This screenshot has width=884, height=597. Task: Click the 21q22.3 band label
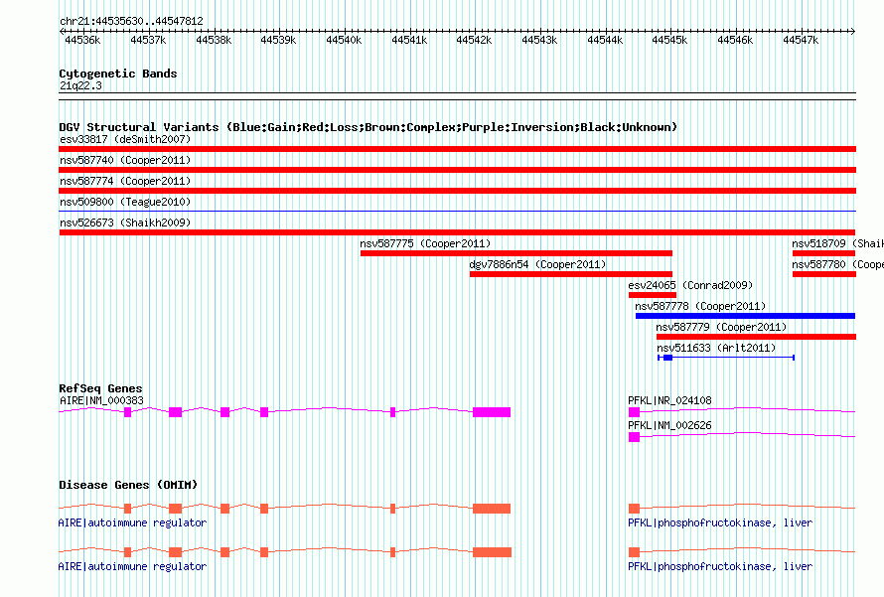pyautogui.click(x=80, y=85)
